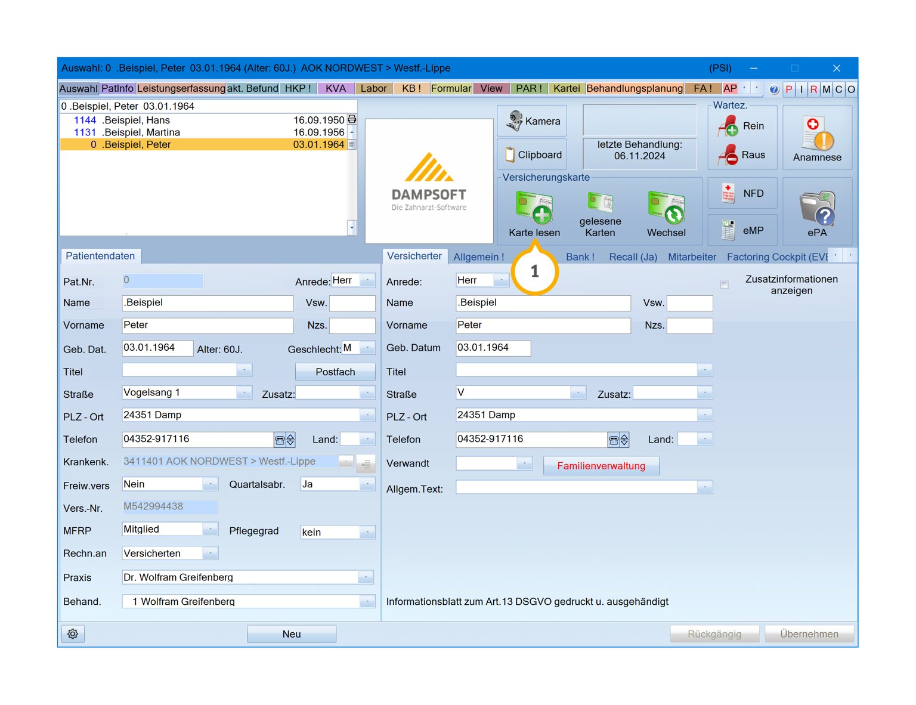Screen dimensions: 916x705
Task: Open the Allgemein ! tab
Action: point(478,257)
